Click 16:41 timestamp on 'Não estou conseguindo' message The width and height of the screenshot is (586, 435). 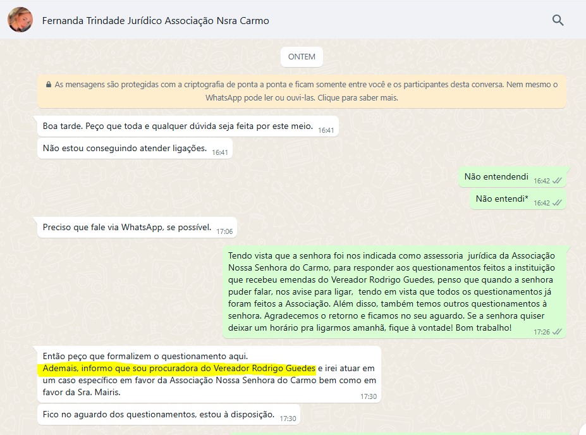click(220, 152)
